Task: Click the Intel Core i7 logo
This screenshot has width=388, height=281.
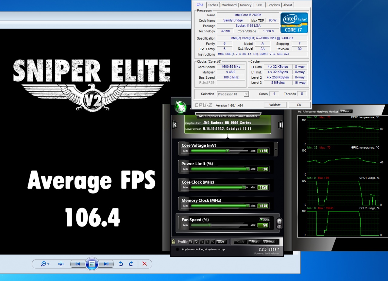Action: [294, 23]
